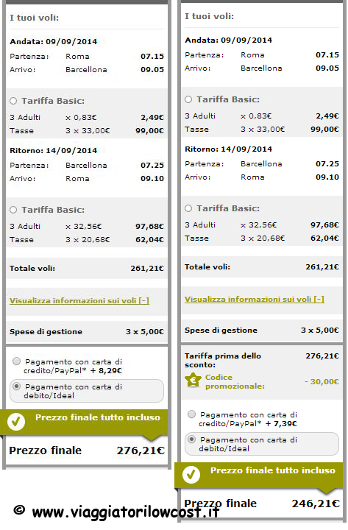Collapse flight info link in right panel
Screen dimensions: 348x530
click(x=255, y=299)
